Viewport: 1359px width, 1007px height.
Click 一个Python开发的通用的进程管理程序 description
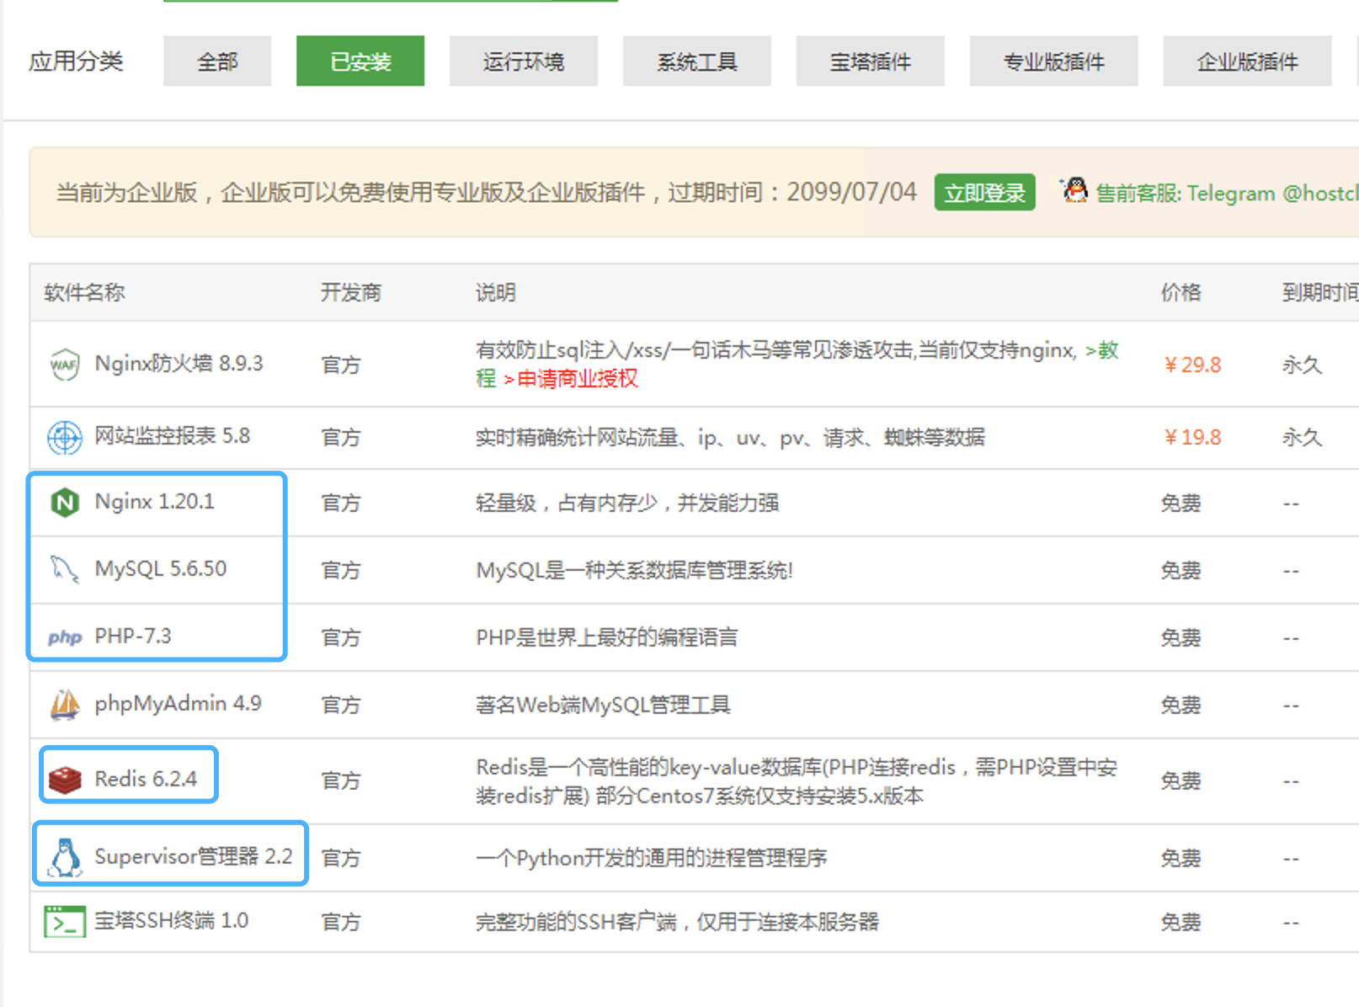[651, 858]
